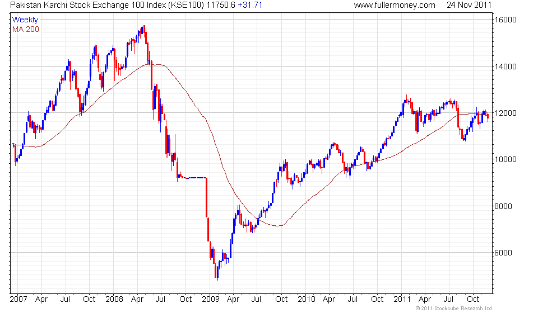Viewport: 538px width, 313px height.
Task: Click the copyright 'Stockcube Research Ltd' text
Action: tap(463, 309)
